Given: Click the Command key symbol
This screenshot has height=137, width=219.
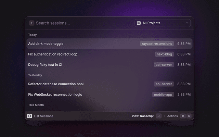Looking at the screenshot, I should coord(183,116).
